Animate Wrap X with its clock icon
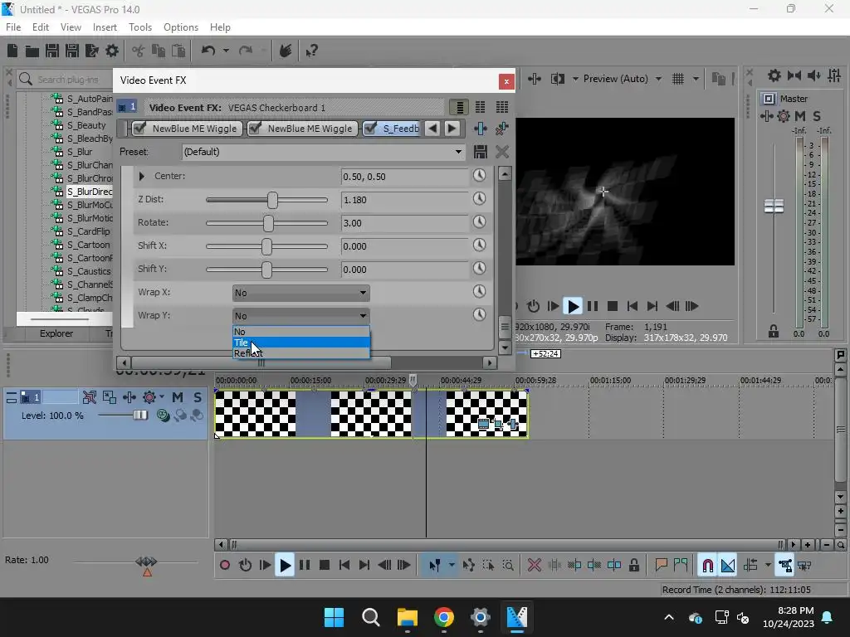This screenshot has width=850, height=637. pos(479,291)
